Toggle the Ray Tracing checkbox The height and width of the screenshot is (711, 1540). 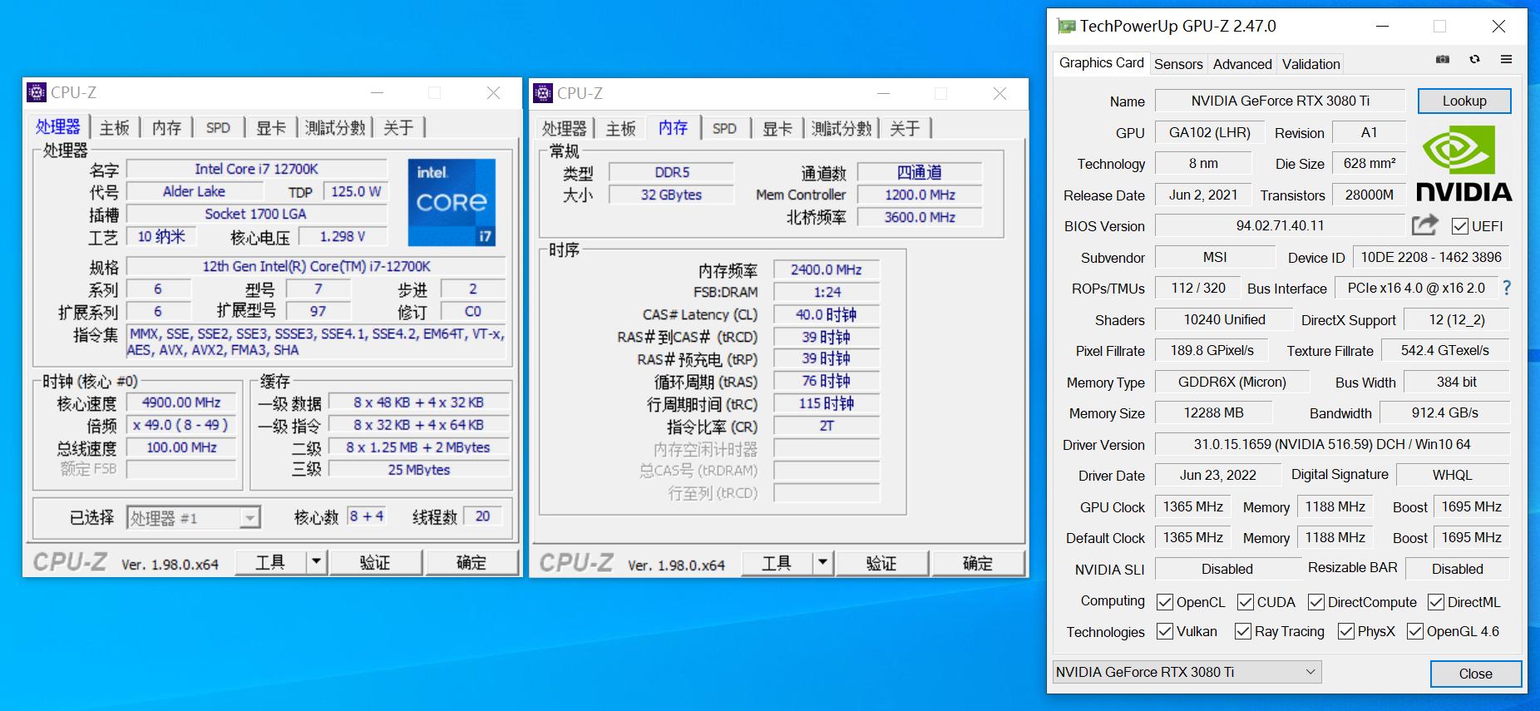click(x=1243, y=632)
